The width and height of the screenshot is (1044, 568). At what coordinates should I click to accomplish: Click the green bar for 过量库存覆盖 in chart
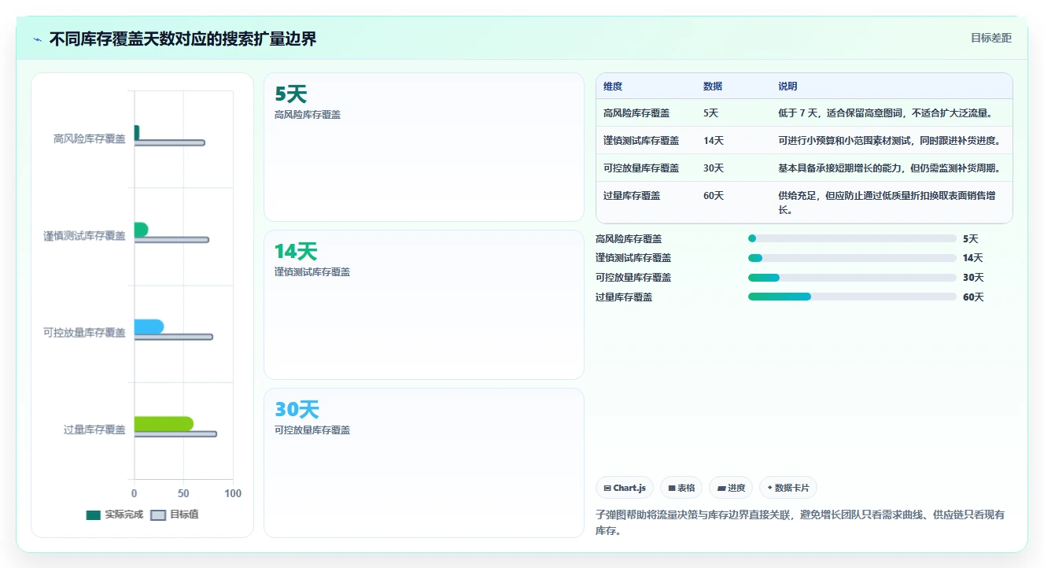coord(164,424)
